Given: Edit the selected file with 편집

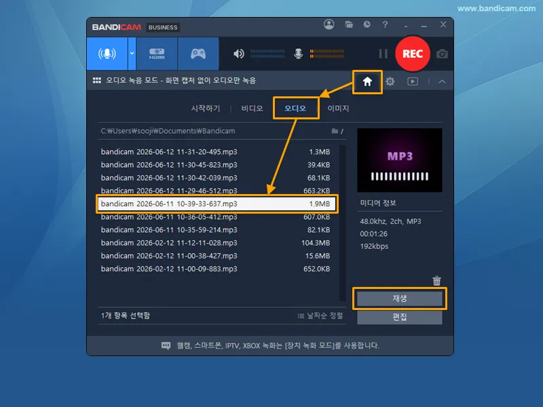Looking at the screenshot, I should point(399,317).
